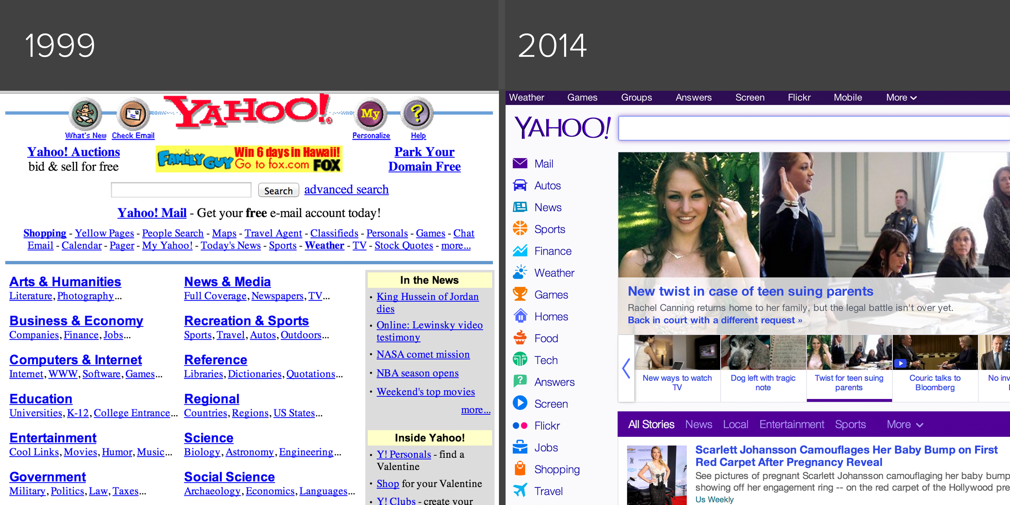Click the Flickr two-dot icon
Screen dimensions: 1010x505
(520, 425)
